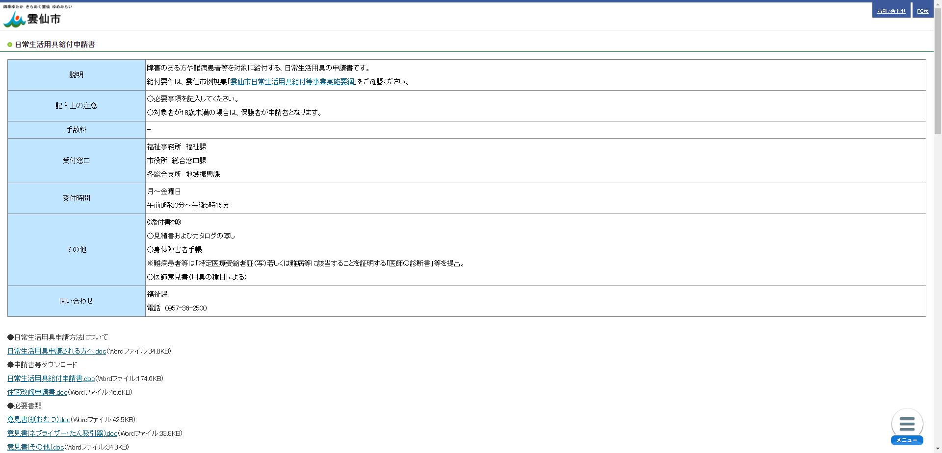Click the green bullet beside the page title
The image size is (942, 453).
click(x=10, y=45)
